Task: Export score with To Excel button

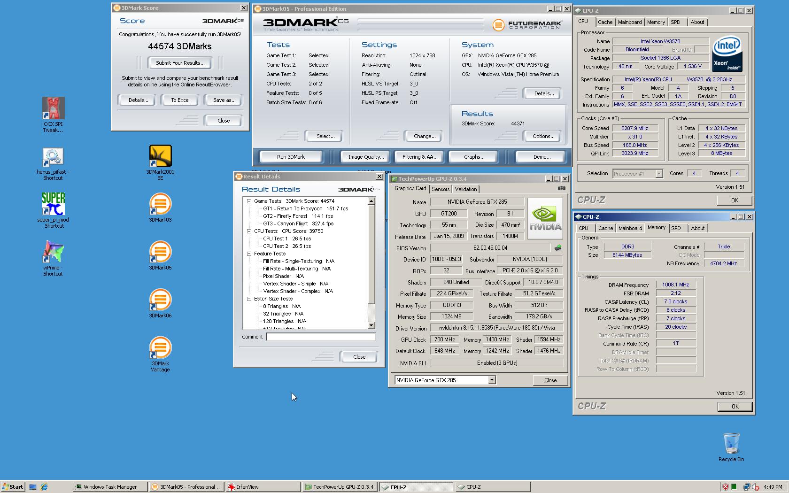Action: coord(180,100)
